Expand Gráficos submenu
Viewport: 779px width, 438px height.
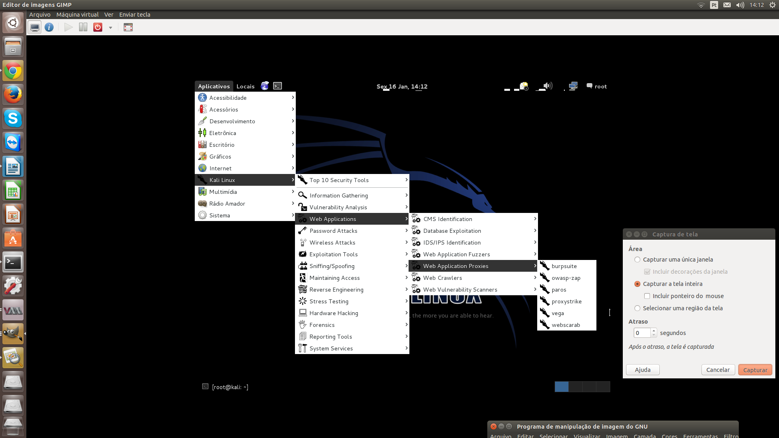pos(245,157)
